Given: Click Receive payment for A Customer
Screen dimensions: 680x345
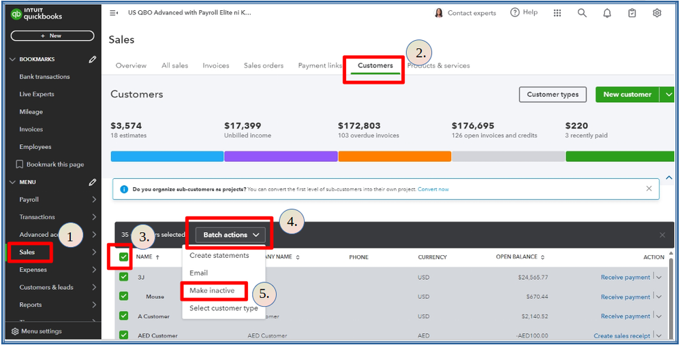Looking at the screenshot, I should tap(625, 316).
